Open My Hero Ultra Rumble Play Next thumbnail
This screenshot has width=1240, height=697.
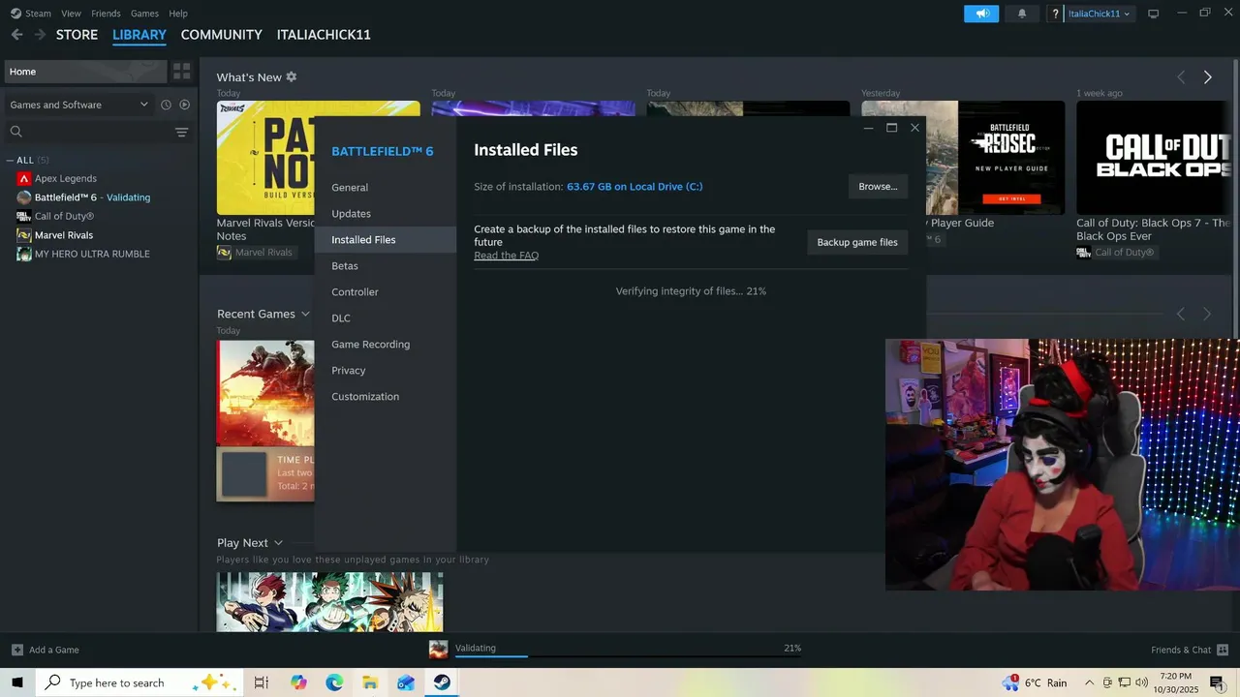(x=329, y=602)
